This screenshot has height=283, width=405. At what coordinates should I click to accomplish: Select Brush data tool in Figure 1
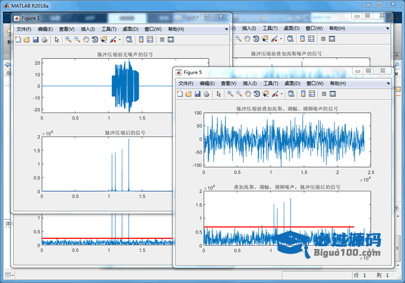(x=113, y=40)
